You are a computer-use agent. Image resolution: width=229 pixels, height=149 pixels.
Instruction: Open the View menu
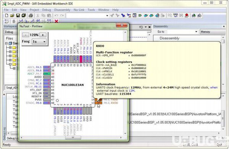click(x=23, y=10)
